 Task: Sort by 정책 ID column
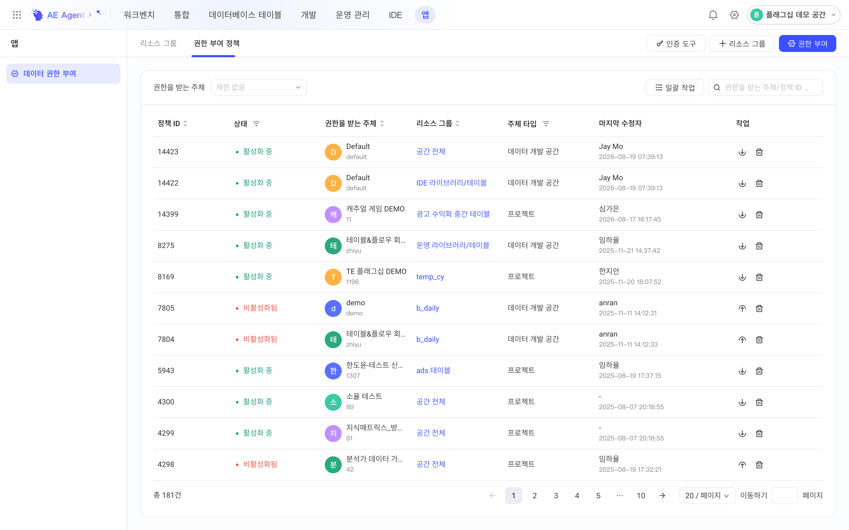(185, 123)
